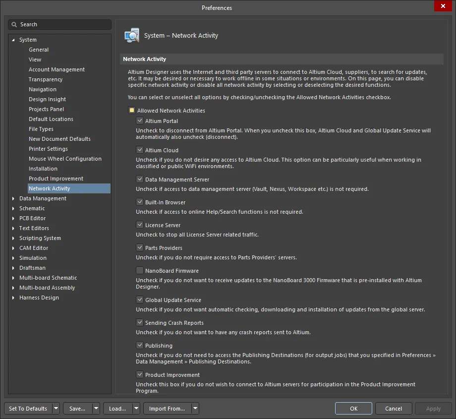
Task: Select Product Improvement in the tree
Action: [56, 178]
